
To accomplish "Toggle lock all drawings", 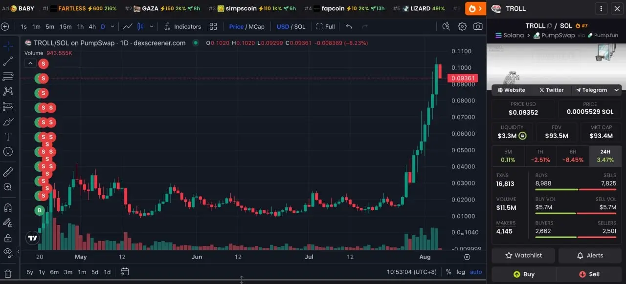I will 8,238.
